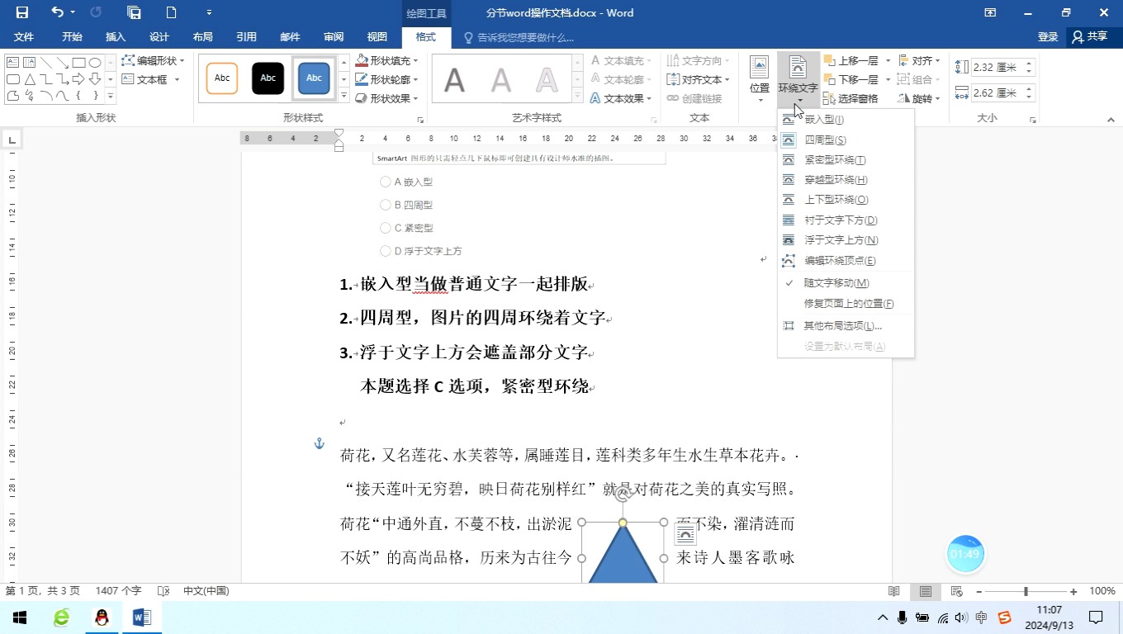Image resolution: width=1123 pixels, height=634 pixels.
Task: Choose Top and Bottom (上下型环绕) wrap
Action: click(846, 200)
